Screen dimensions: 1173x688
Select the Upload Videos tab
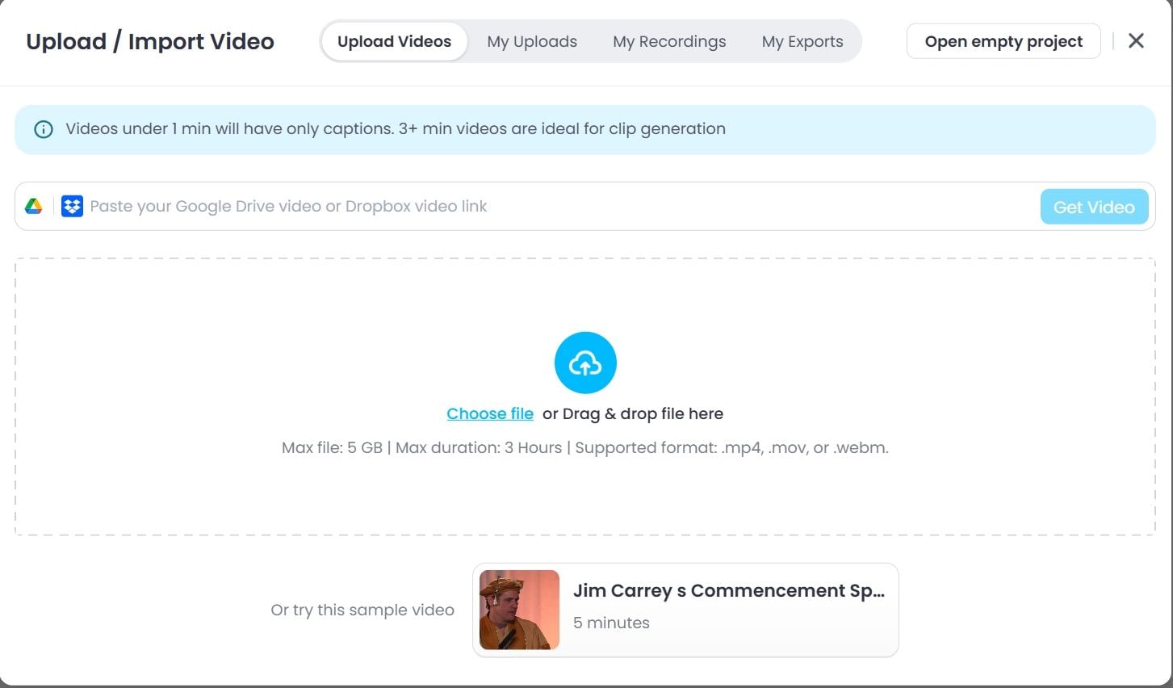(394, 41)
